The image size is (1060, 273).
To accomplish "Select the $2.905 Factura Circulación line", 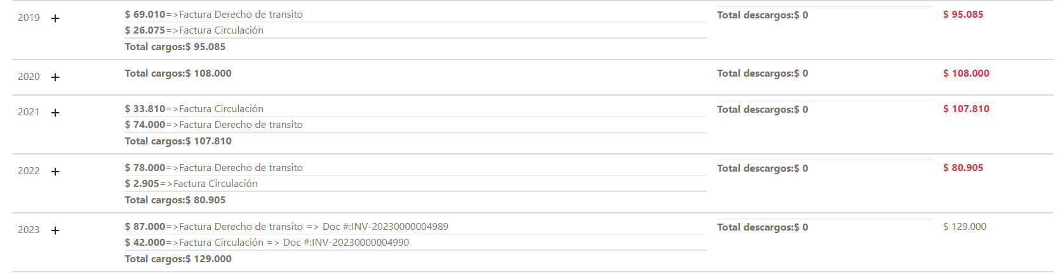I will pyautogui.click(x=191, y=184).
